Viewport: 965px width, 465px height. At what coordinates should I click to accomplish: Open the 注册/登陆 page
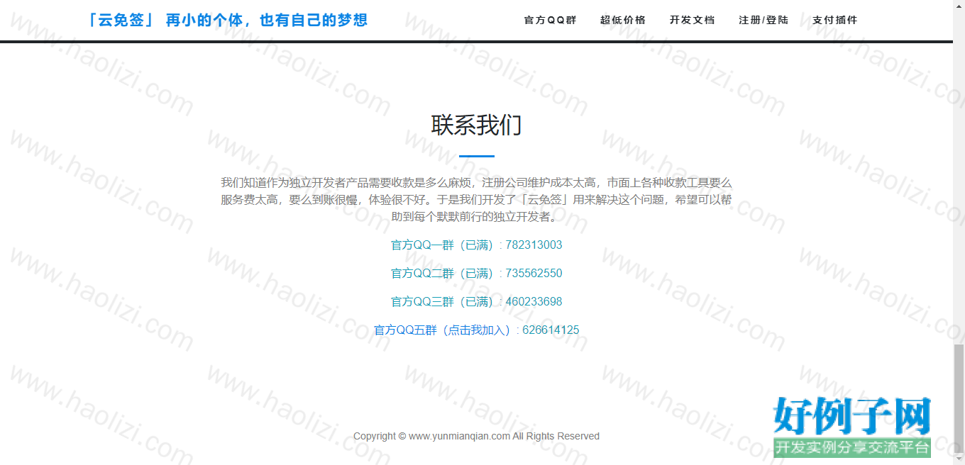click(763, 20)
